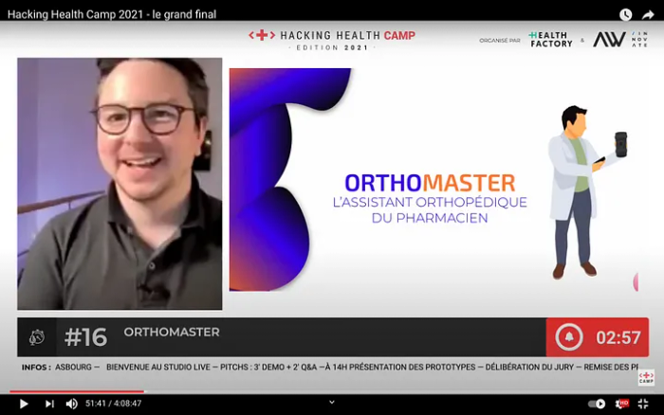
Task: Click the AW Innovate logo
Action: click(620, 40)
